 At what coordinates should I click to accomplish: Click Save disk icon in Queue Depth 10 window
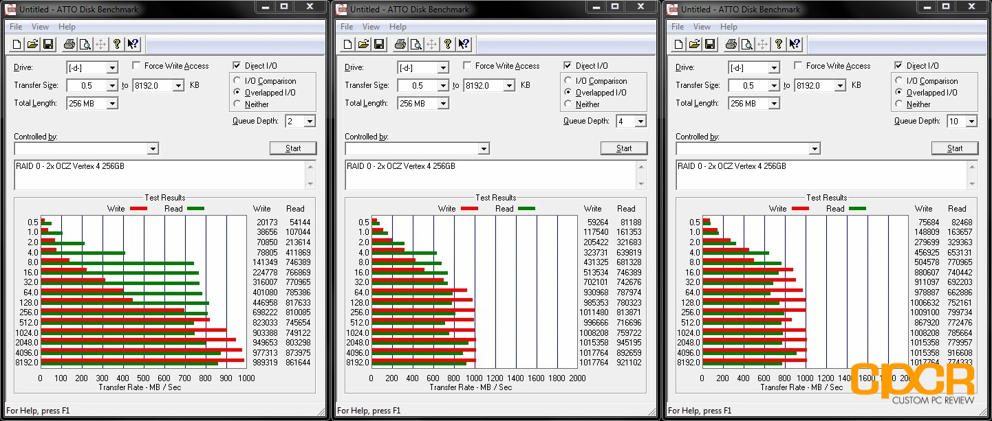710,45
